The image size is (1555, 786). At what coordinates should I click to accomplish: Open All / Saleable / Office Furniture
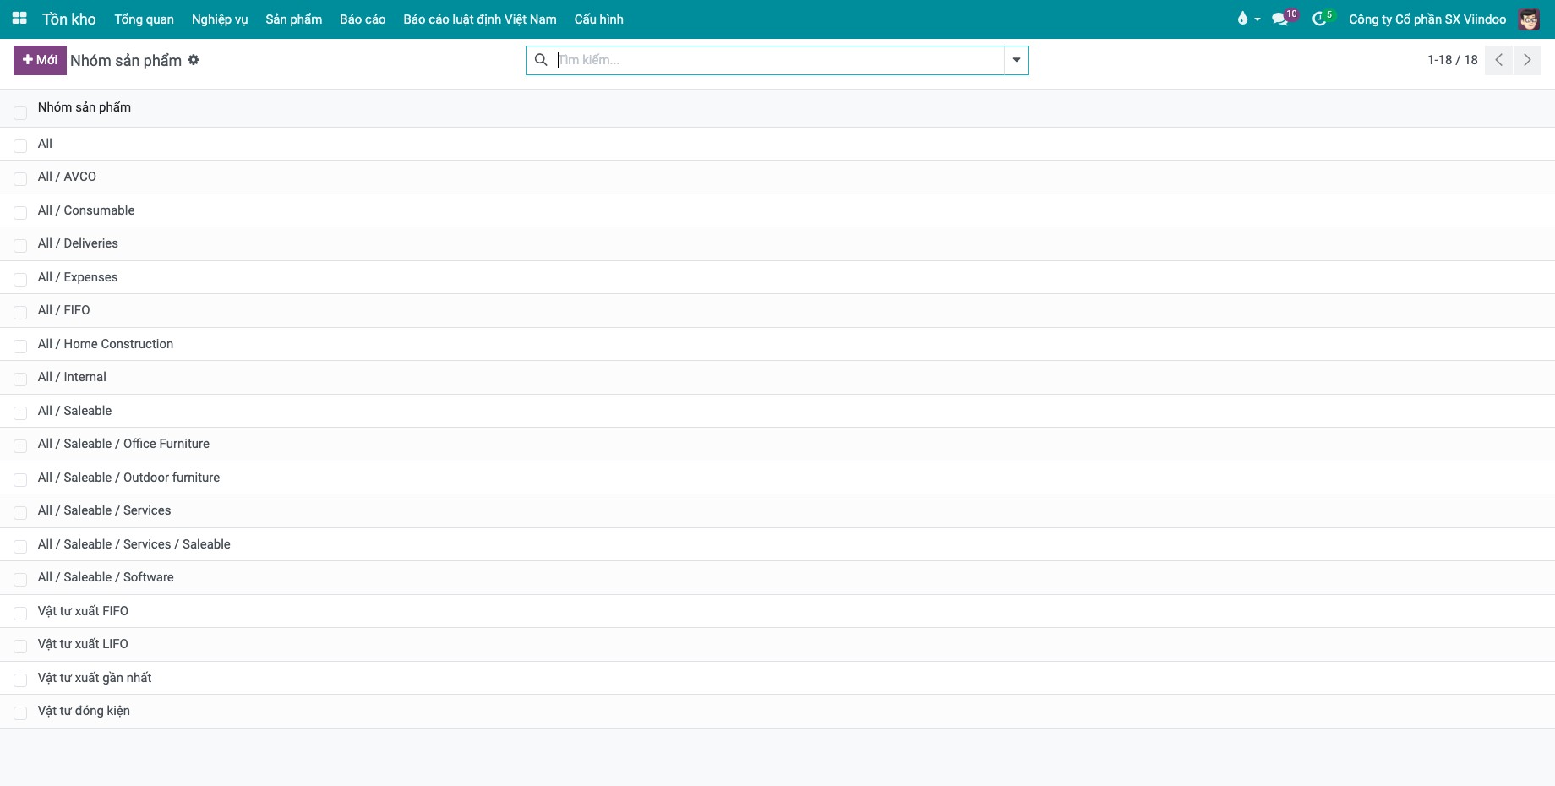777,444
